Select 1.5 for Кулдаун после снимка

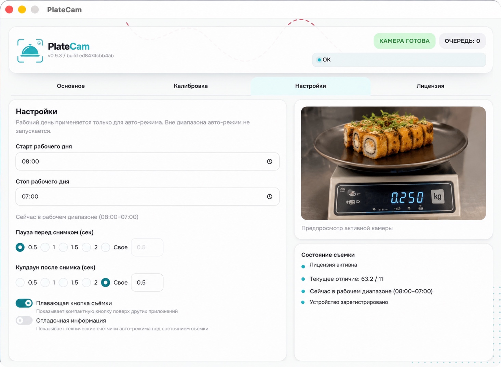click(63, 283)
